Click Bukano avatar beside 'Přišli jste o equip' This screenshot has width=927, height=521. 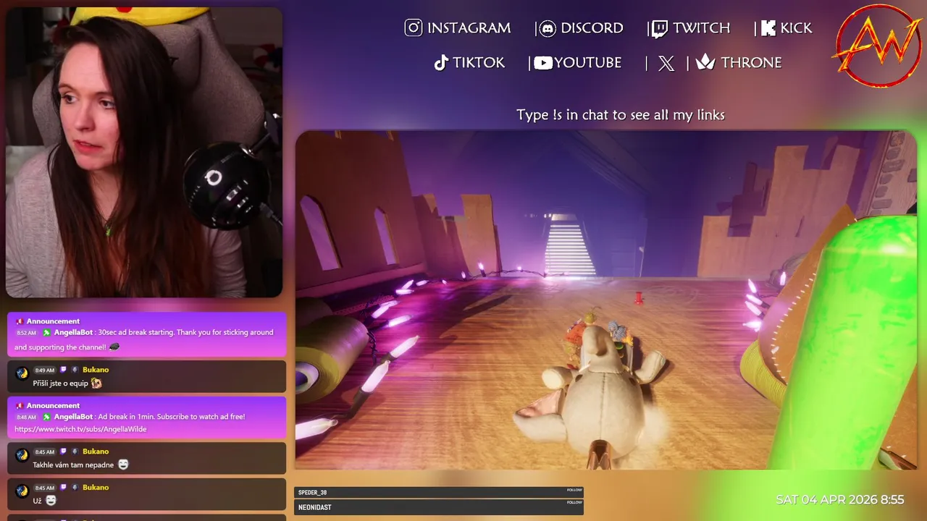(x=22, y=373)
